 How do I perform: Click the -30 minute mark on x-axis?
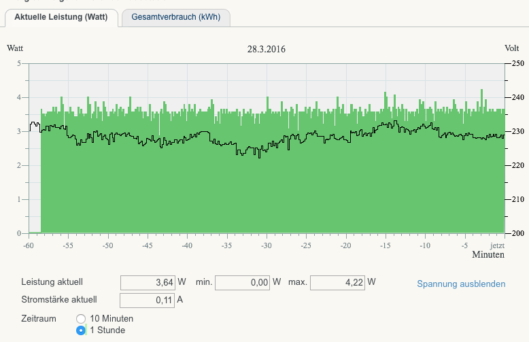[267, 245]
